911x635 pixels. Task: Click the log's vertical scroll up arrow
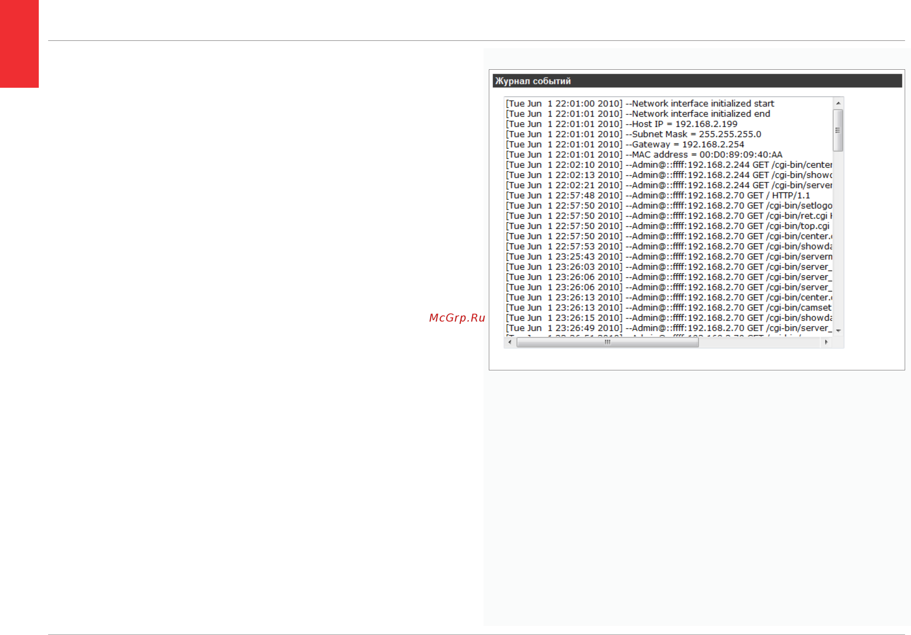[838, 103]
